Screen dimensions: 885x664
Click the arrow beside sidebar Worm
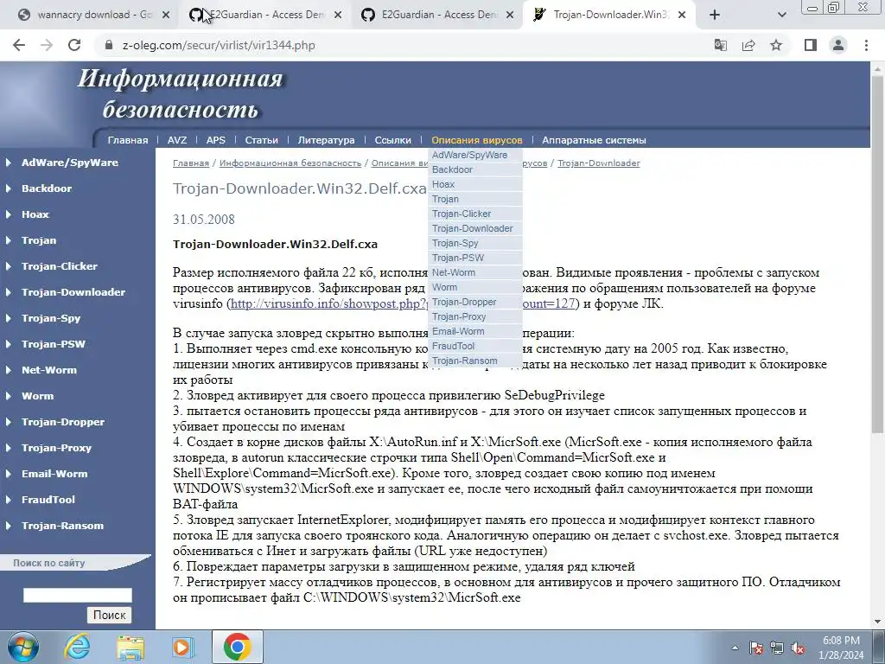(9, 396)
